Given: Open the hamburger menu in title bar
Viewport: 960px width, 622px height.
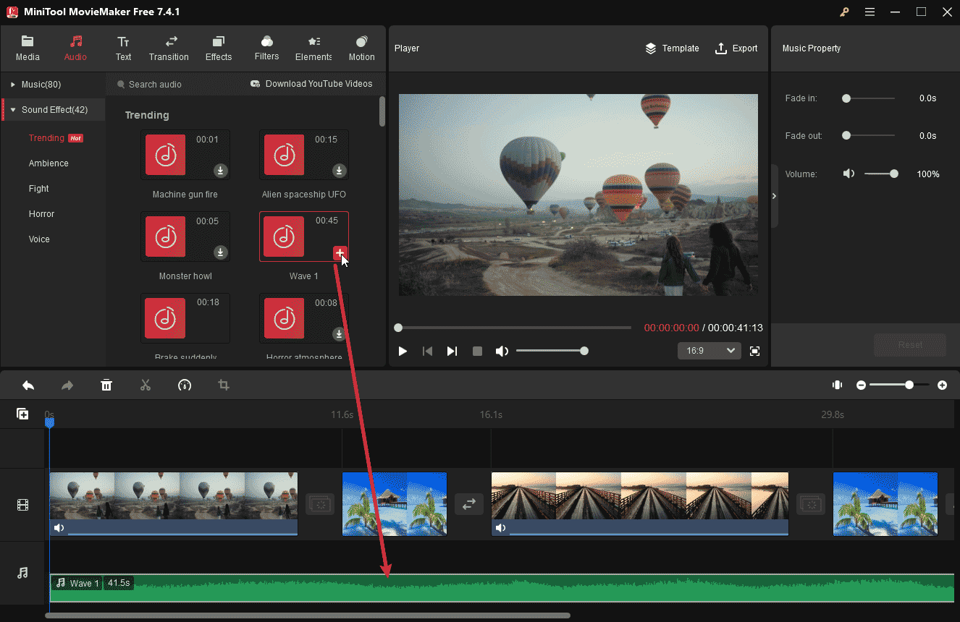Looking at the screenshot, I should [870, 12].
